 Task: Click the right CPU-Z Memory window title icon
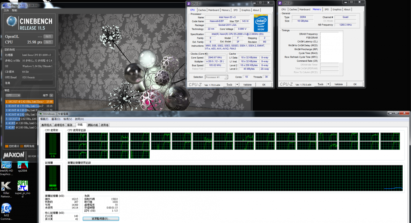pyautogui.click(x=280, y=3)
